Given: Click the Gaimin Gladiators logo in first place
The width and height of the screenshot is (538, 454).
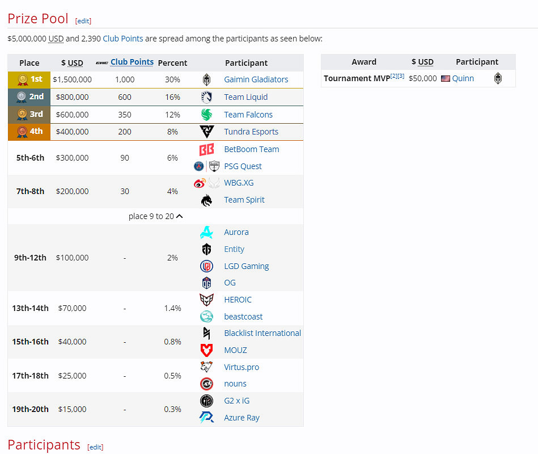Looking at the screenshot, I should tap(207, 79).
